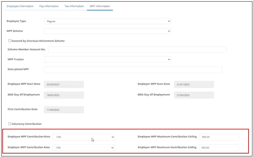Go to Tax Information tab
Viewport: 253px width, 157px height.
[x=74, y=6]
